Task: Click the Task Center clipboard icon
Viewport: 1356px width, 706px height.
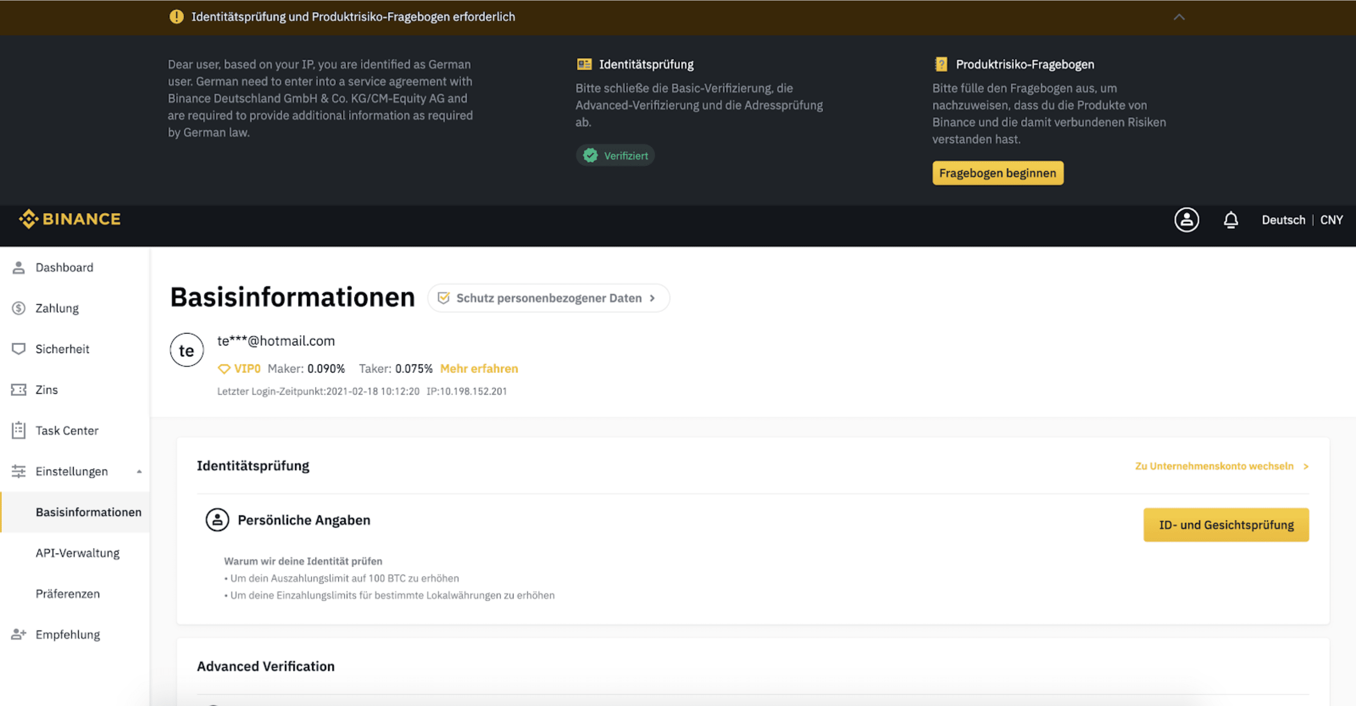Action: coord(19,430)
